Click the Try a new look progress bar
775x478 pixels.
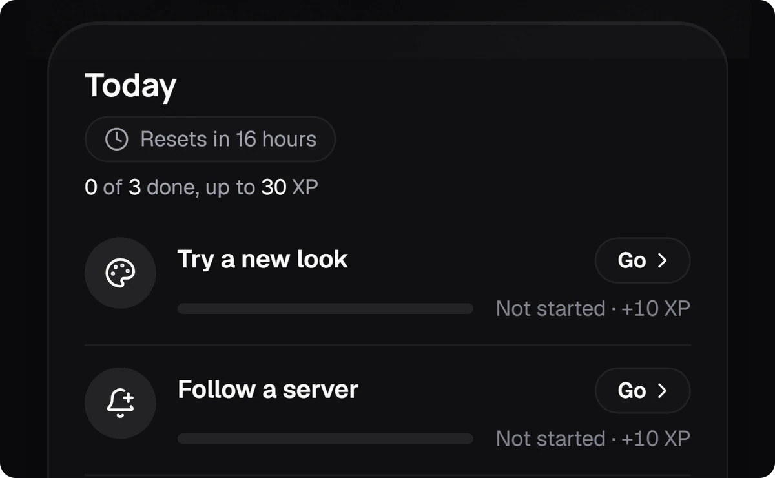coord(325,309)
